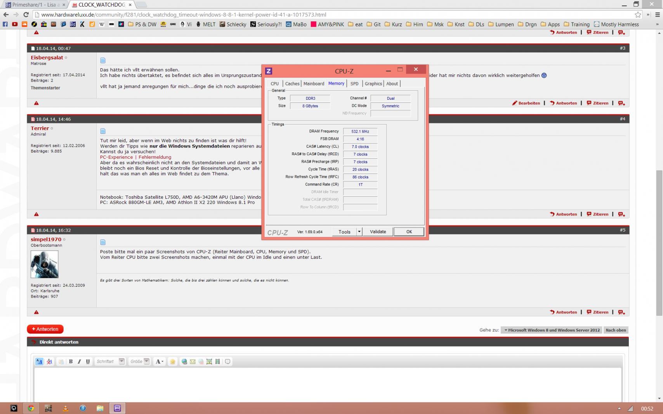Click the insert link globe icon
This screenshot has height=414, width=663.
[x=184, y=362]
